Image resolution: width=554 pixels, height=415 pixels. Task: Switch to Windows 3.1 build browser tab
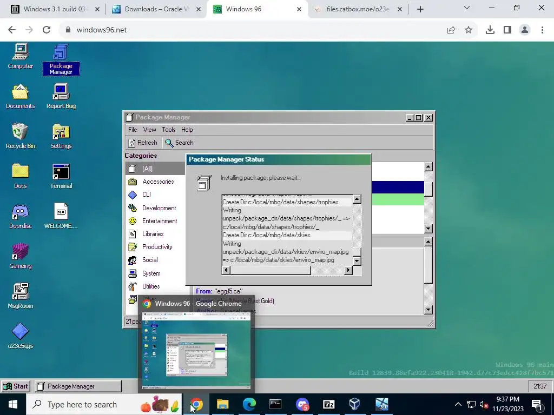point(55,9)
